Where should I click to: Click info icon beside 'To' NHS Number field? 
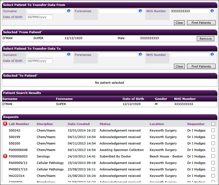212,54
